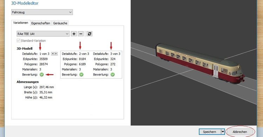Click the refresh model icon
This screenshot has height=137, width=263.
(x=89, y=34)
